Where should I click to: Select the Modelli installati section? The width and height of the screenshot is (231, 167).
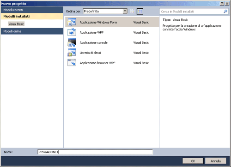click(x=32, y=16)
